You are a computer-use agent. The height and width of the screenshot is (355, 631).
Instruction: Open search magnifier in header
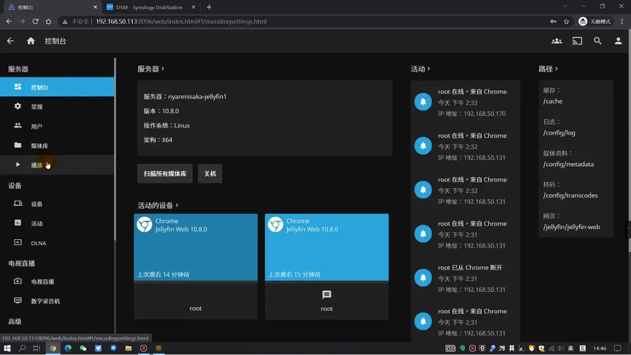point(598,41)
